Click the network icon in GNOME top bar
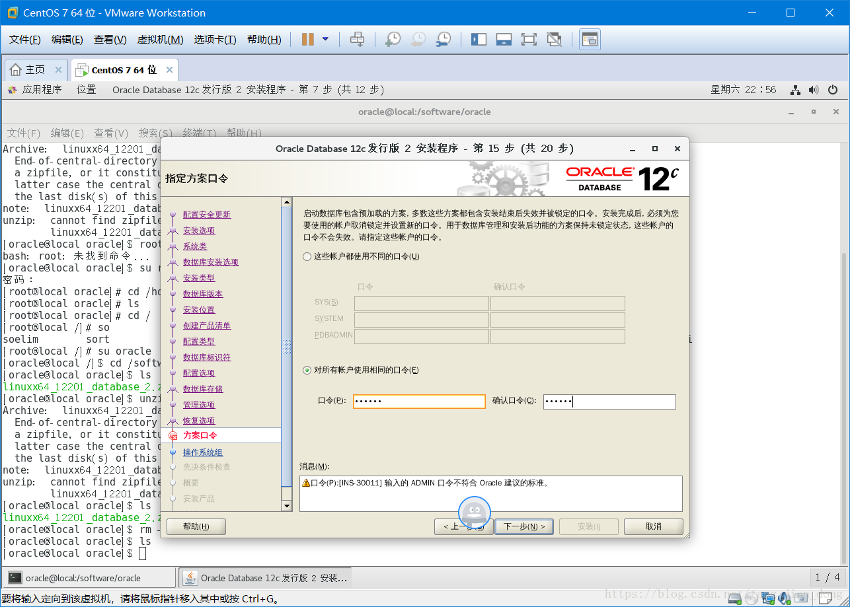This screenshot has height=607, width=850. coord(796,90)
